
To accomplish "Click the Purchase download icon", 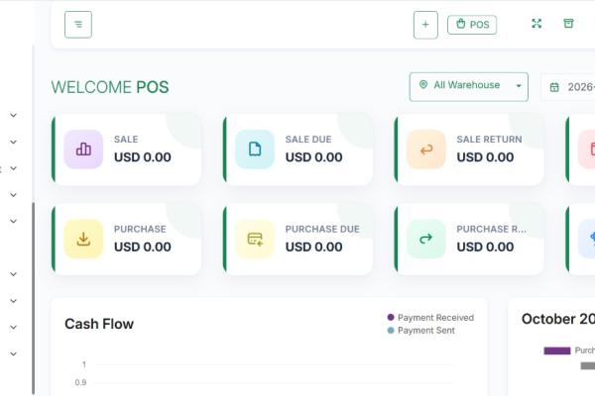I will pos(83,239).
